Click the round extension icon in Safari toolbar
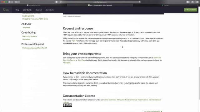 pos(188,2)
